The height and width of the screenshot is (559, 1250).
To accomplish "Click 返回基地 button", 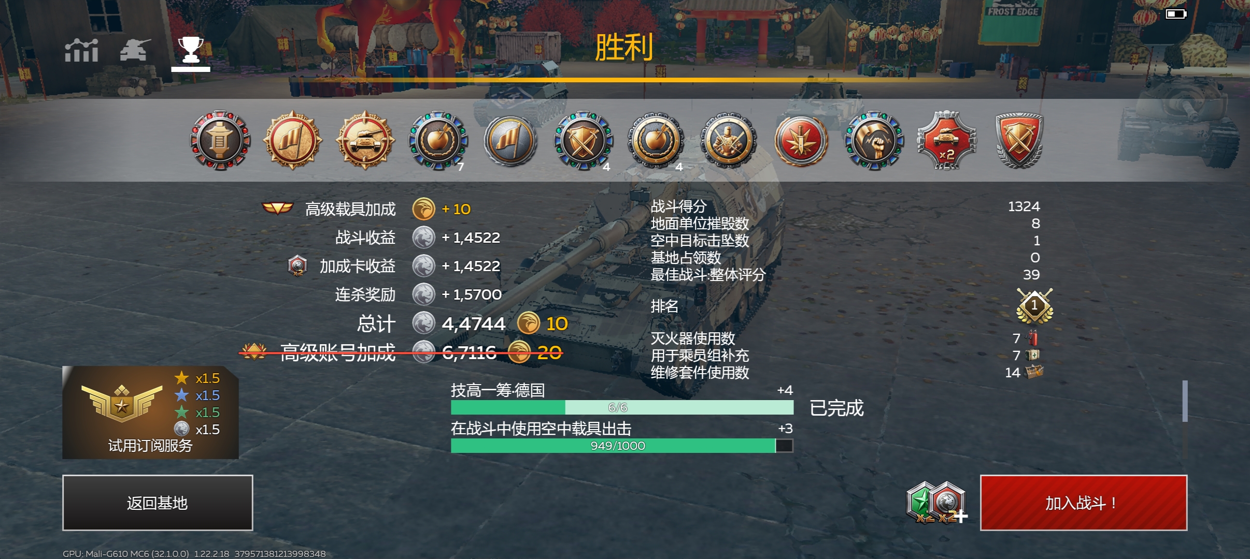I will tap(158, 503).
